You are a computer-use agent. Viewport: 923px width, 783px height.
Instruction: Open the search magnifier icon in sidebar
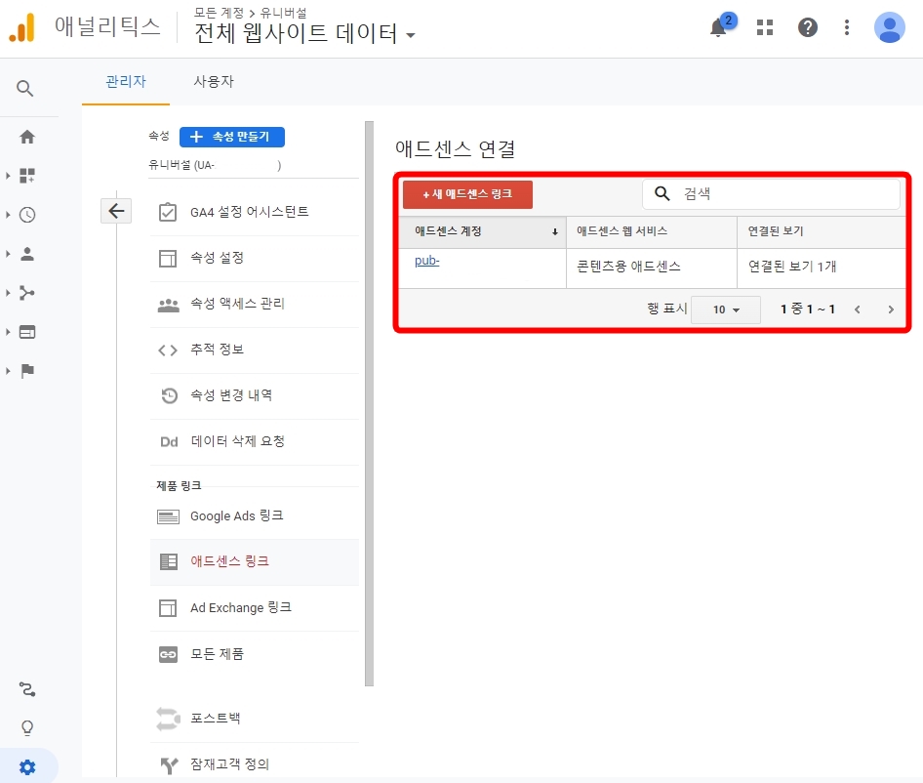pyautogui.click(x=26, y=88)
